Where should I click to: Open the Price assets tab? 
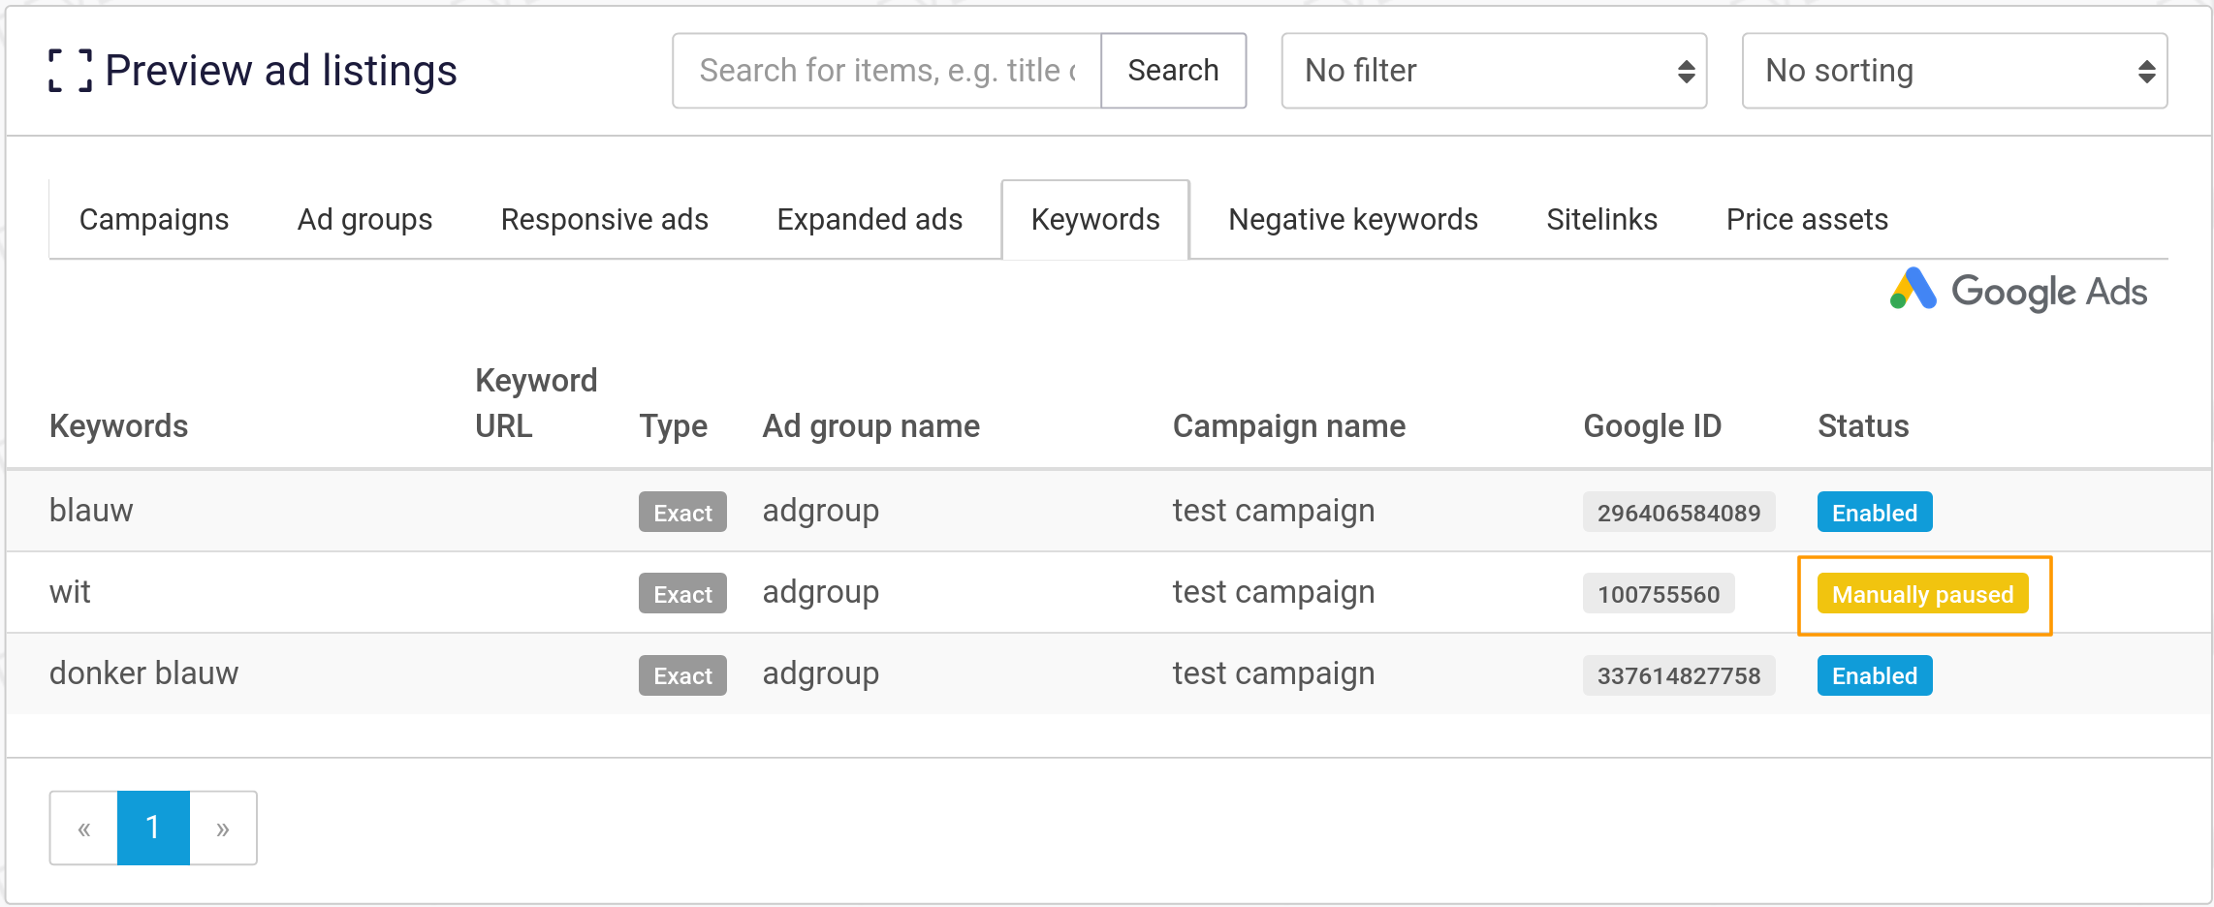point(1807,220)
